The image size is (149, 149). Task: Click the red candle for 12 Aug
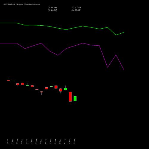coord(18,84)
